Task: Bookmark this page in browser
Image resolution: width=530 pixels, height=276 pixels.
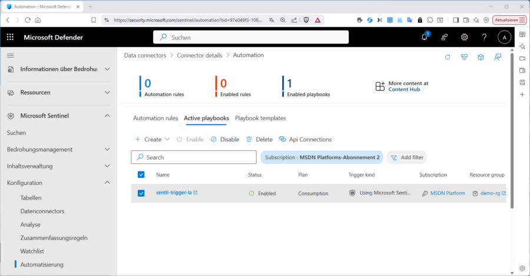Action: click(94, 20)
